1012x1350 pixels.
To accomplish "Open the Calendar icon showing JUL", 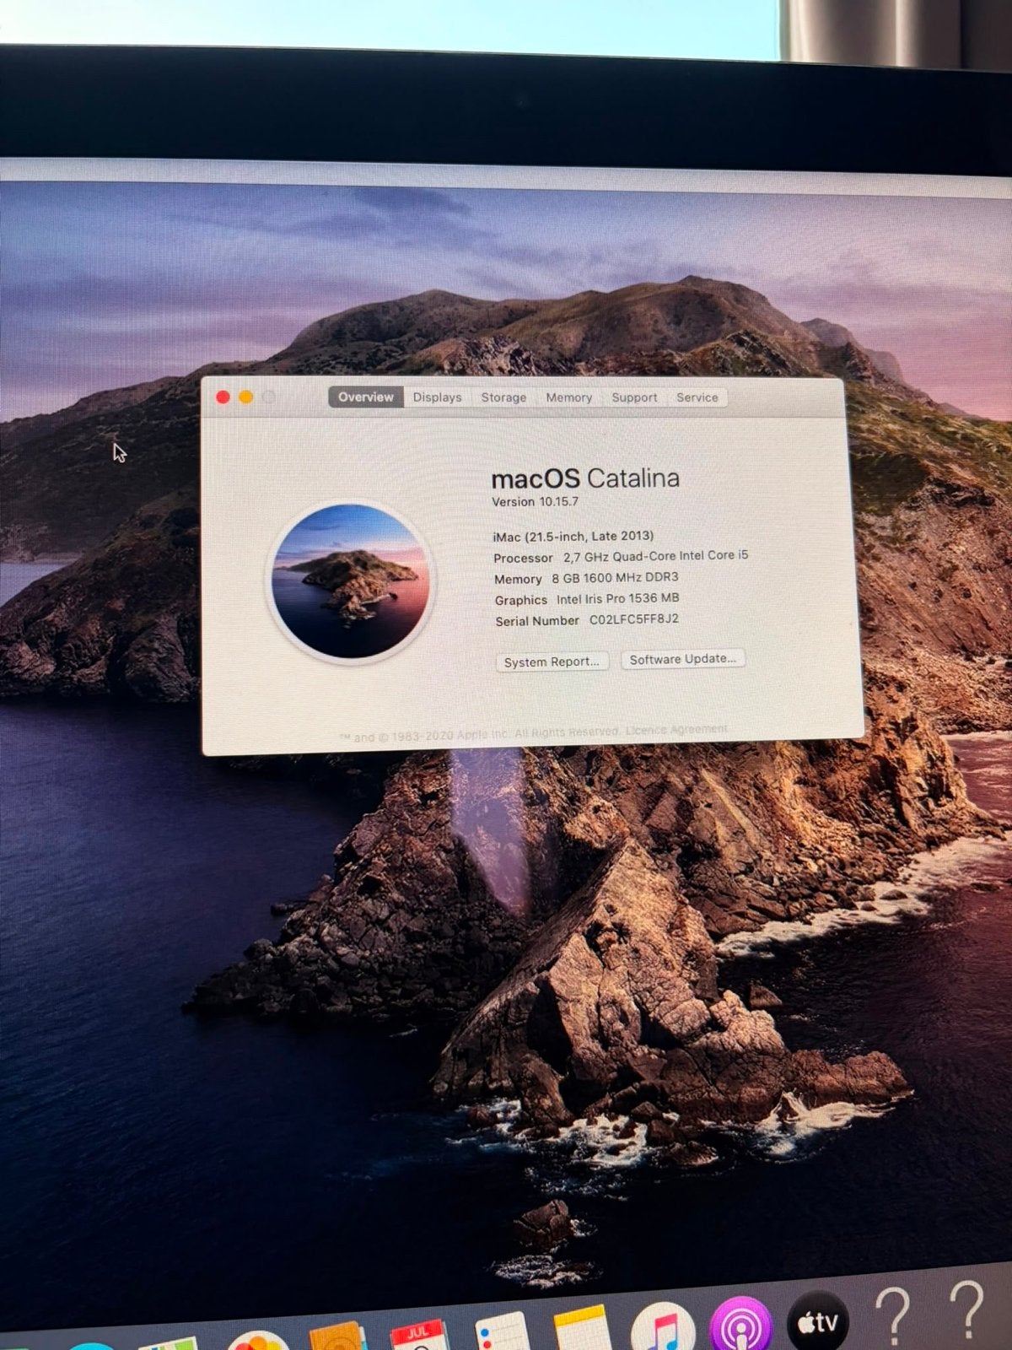I will (x=419, y=1336).
